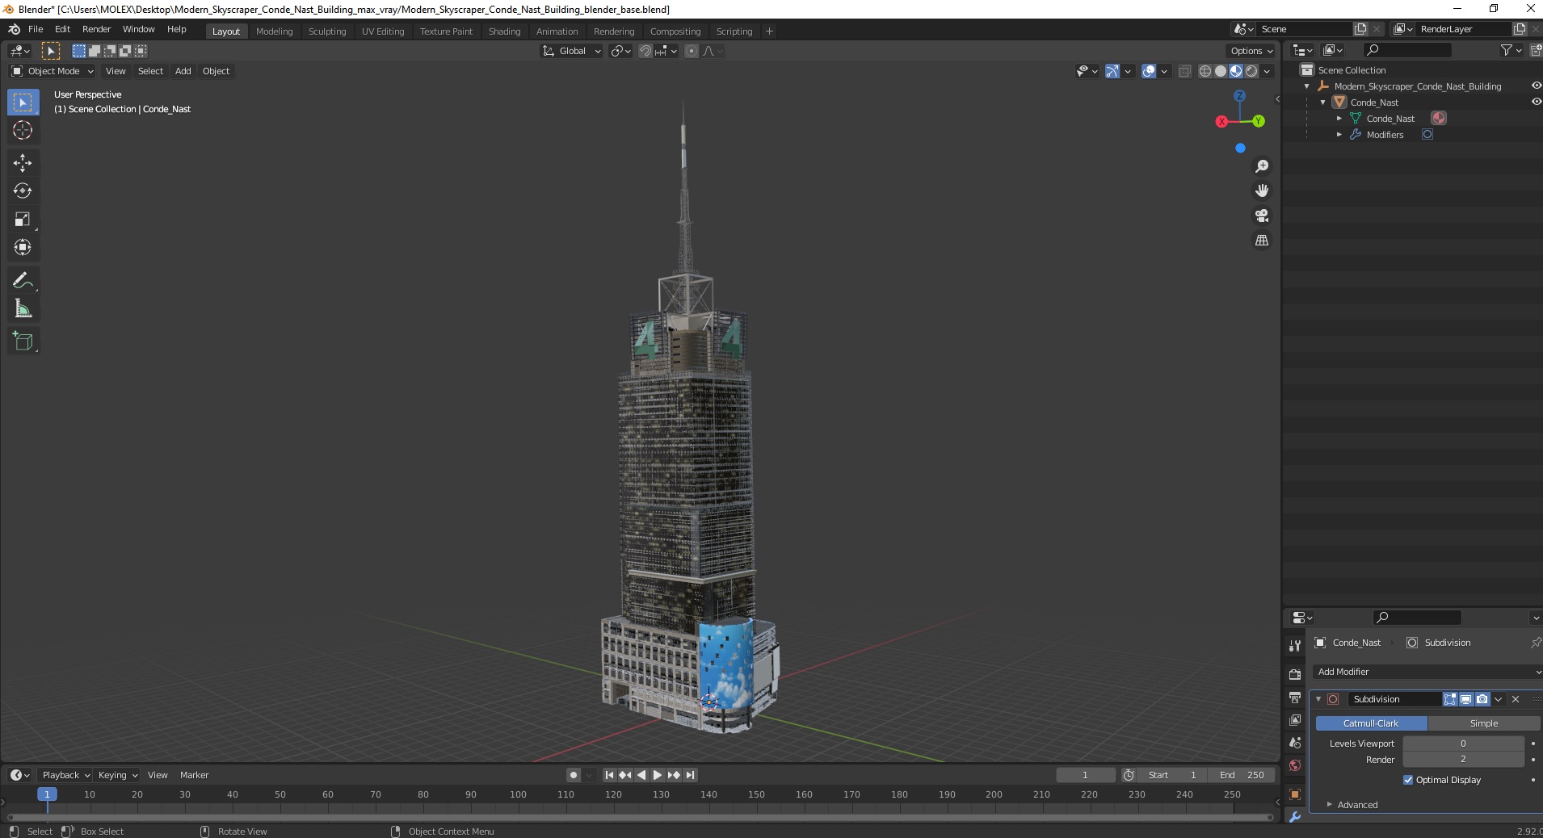Open the viewport shading options dropdown arrow

[1267, 71]
